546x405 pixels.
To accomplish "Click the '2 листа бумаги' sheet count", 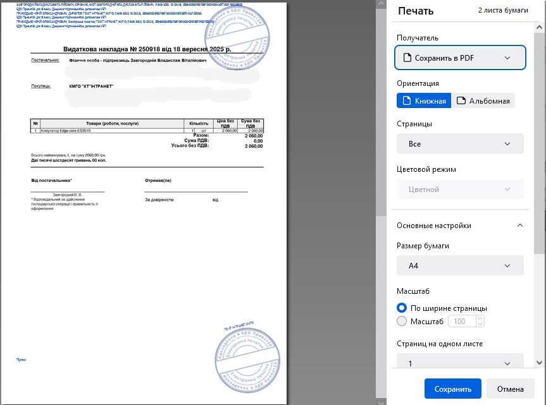I will 503,11.
